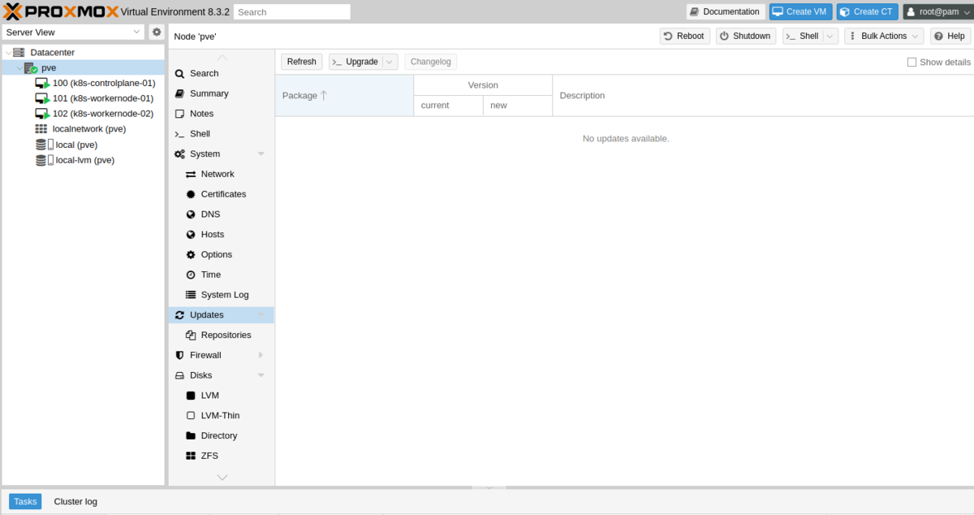Open the Upgrade button dropdown arrow
Image resolution: width=974 pixels, height=515 pixels.
click(390, 62)
